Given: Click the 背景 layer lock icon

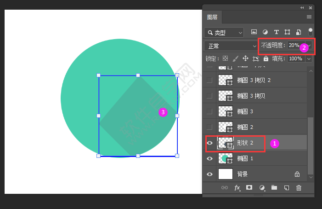Looking at the screenshot, I should point(297,174).
